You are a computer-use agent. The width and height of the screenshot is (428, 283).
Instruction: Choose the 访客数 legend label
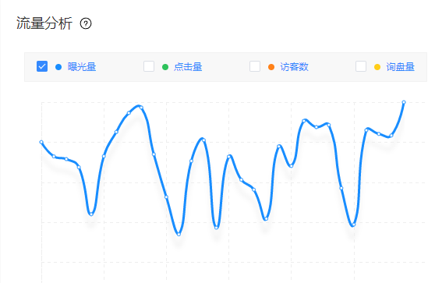click(294, 67)
